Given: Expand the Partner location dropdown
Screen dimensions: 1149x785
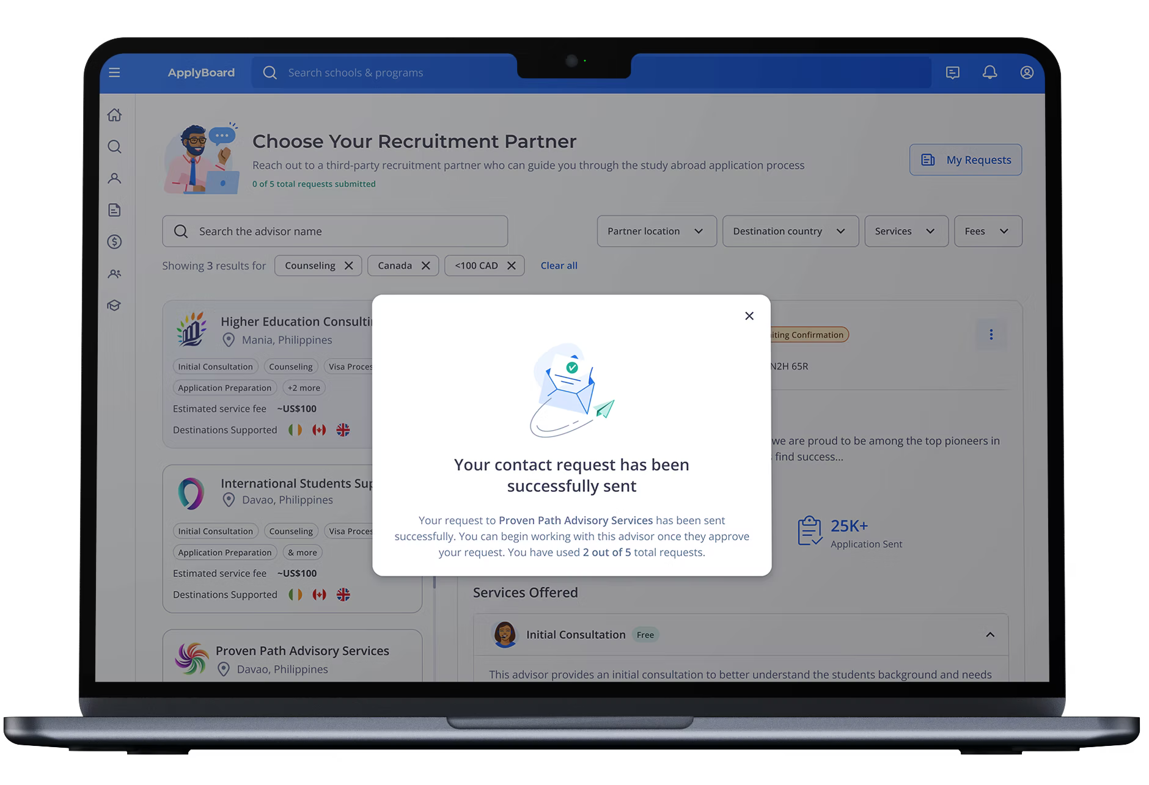Looking at the screenshot, I should [x=656, y=232].
